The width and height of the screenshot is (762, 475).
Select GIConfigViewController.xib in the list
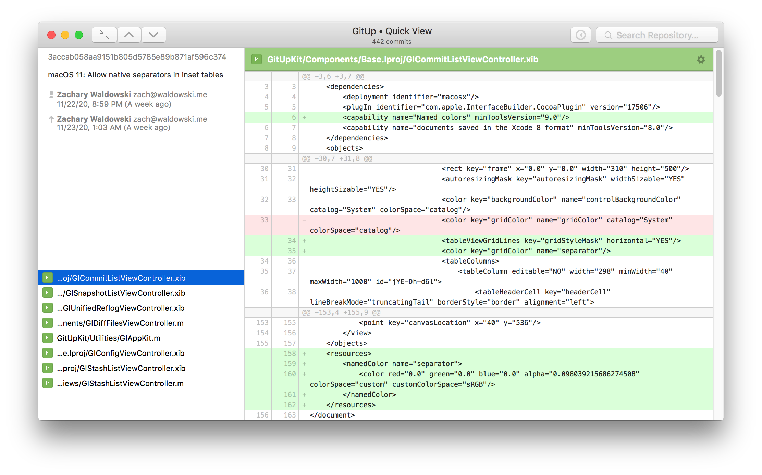[121, 353]
